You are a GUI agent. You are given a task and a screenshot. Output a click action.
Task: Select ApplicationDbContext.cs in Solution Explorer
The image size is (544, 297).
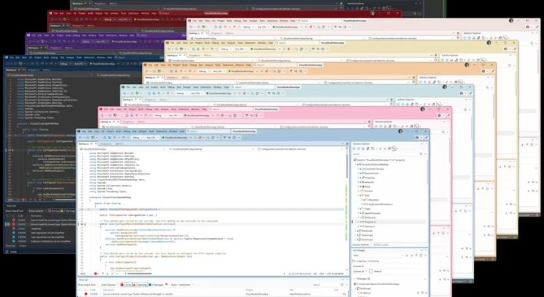point(380,204)
